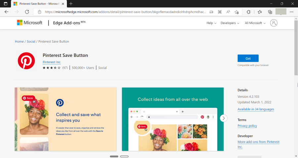Open the Extensions puzzle icon

click(x=249, y=12)
